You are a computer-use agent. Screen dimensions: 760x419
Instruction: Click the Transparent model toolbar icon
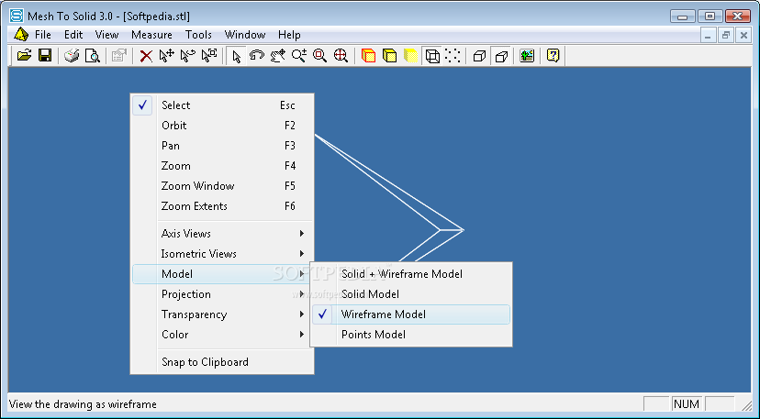[410, 56]
